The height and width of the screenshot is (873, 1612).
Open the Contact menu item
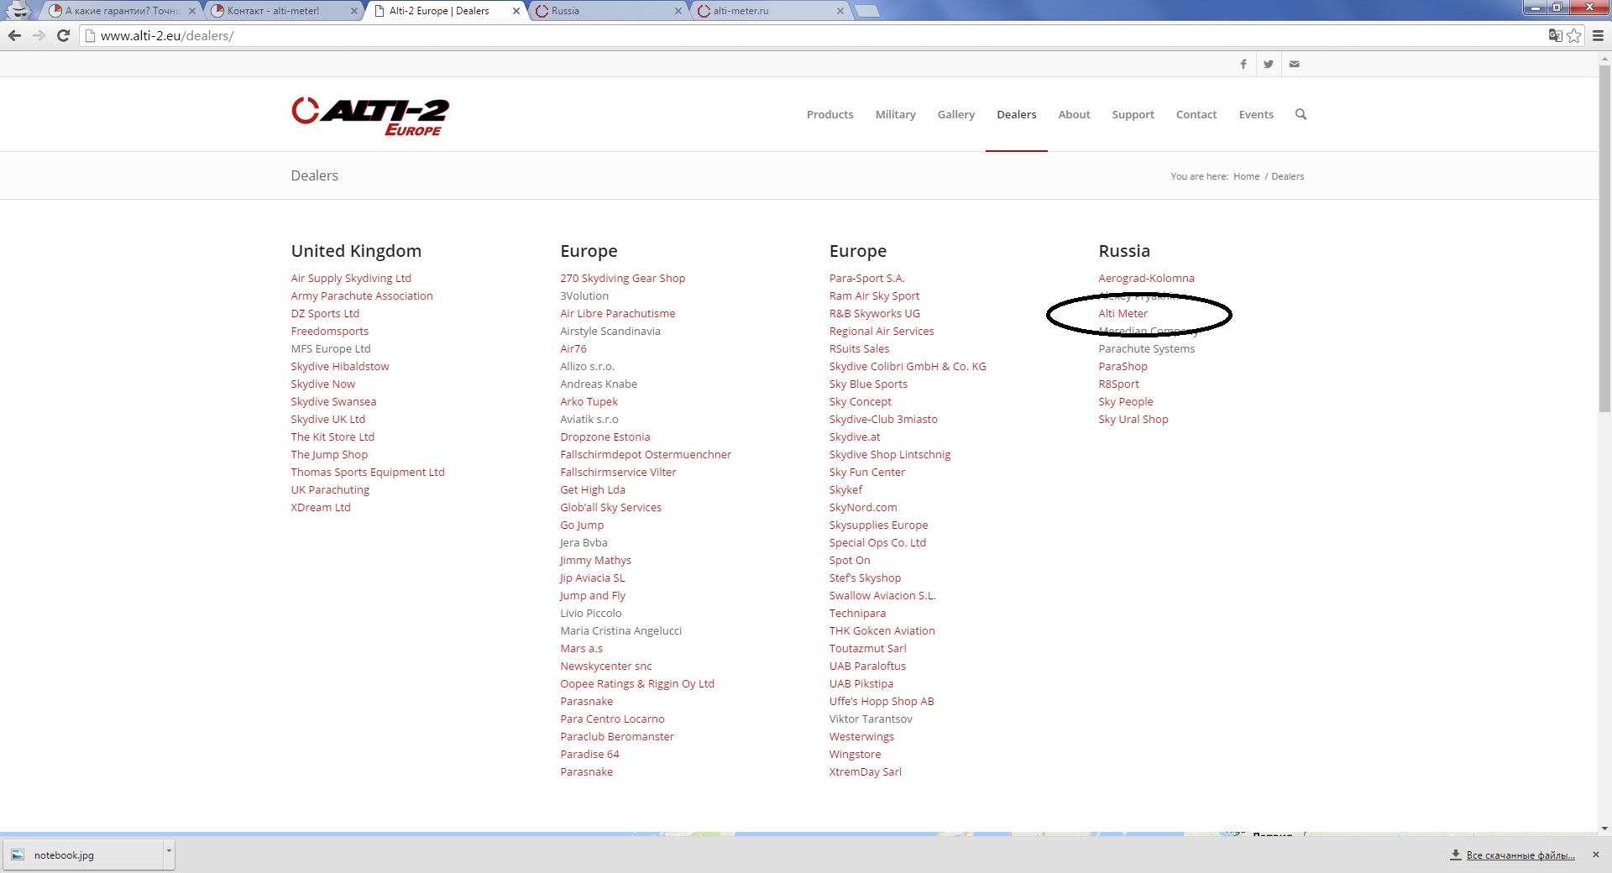[x=1196, y=114]
